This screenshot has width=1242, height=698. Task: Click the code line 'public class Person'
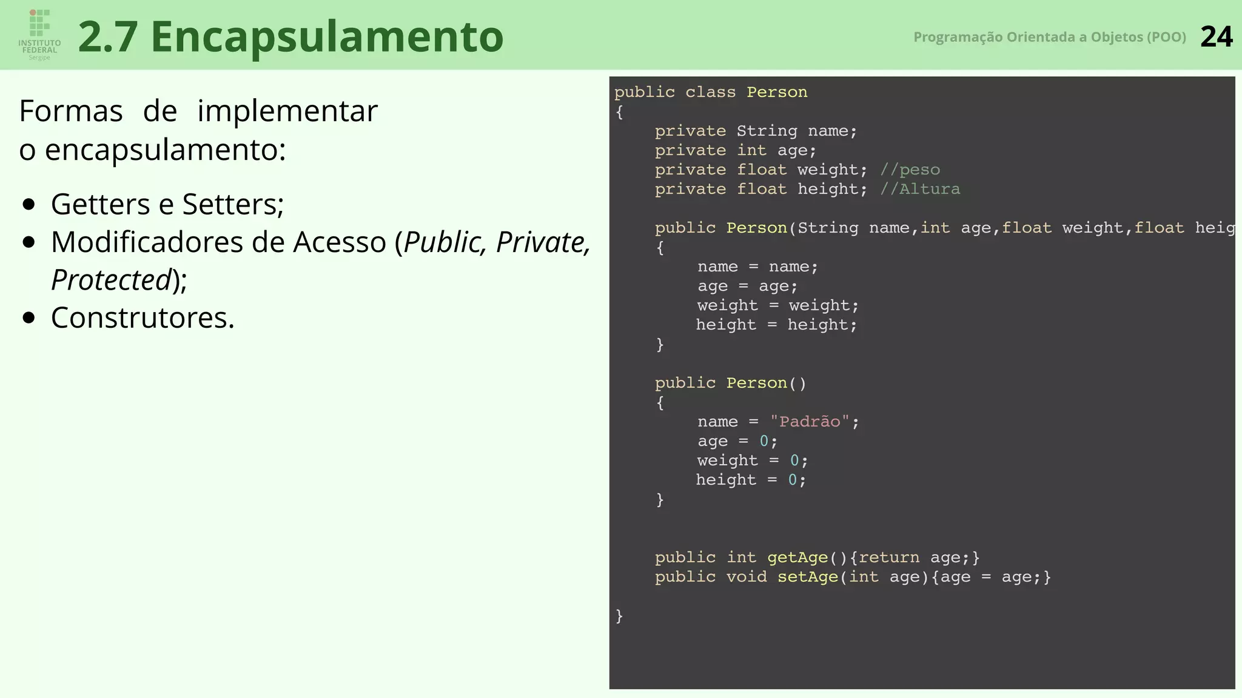pyautogui.click(x=711, y=92)
